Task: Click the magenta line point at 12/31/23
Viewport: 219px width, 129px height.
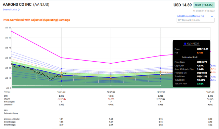Action: pyautogui.click(x=111, y=63)
